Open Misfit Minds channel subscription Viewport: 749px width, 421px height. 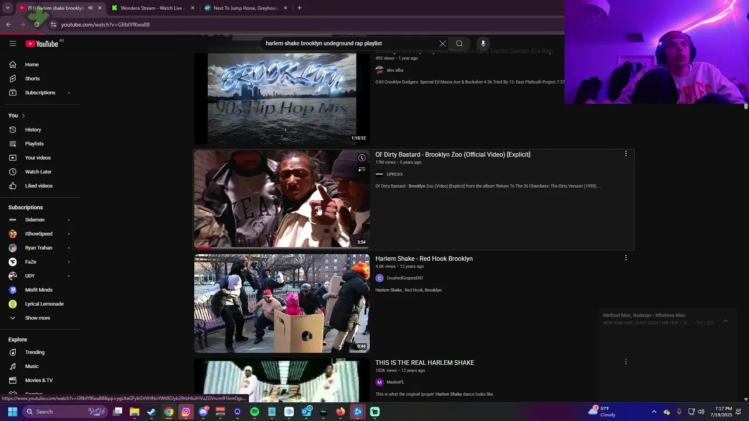40,289
